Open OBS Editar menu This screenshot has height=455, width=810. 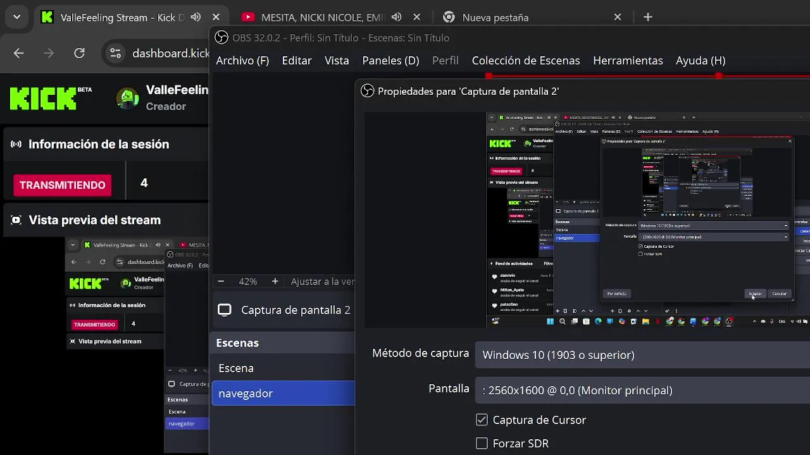[x=297, y=61]
